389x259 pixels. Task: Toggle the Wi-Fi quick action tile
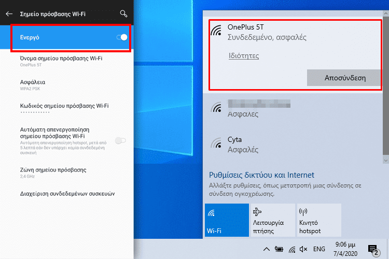point(227,220)
